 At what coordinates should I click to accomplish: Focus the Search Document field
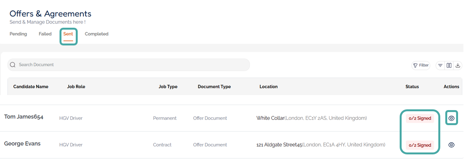point(131,65)
